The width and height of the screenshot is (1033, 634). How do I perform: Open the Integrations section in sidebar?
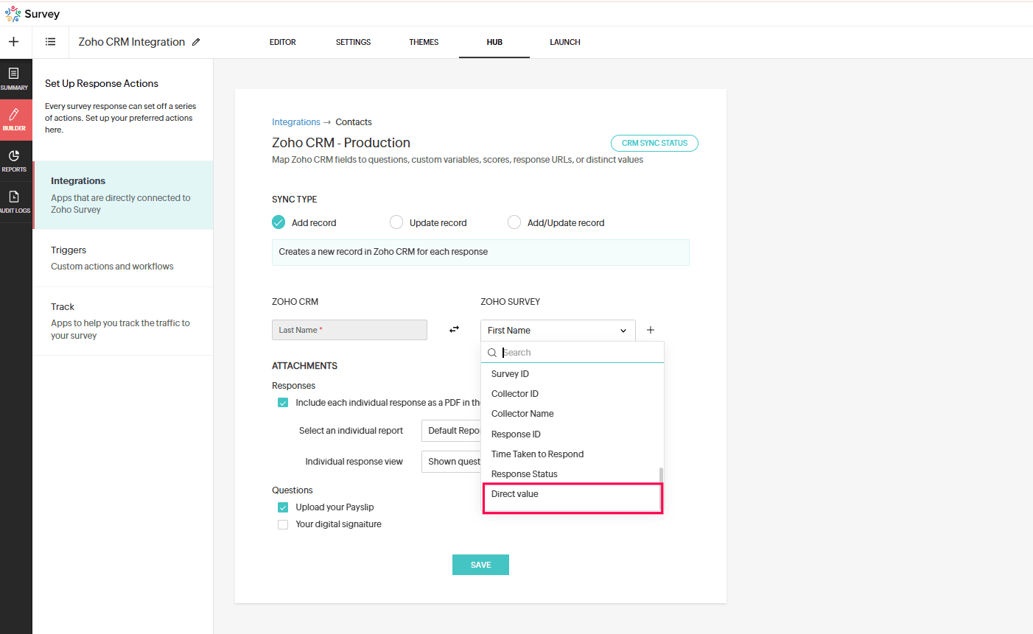(123, 195)
